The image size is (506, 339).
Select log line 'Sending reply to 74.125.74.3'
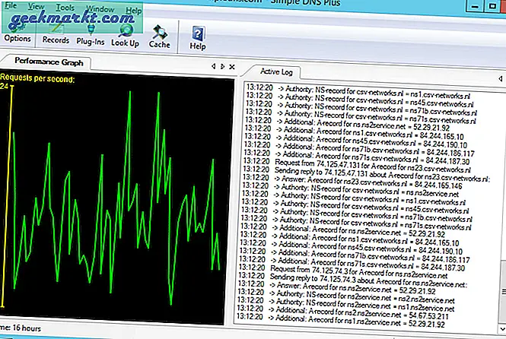[352, 280]
